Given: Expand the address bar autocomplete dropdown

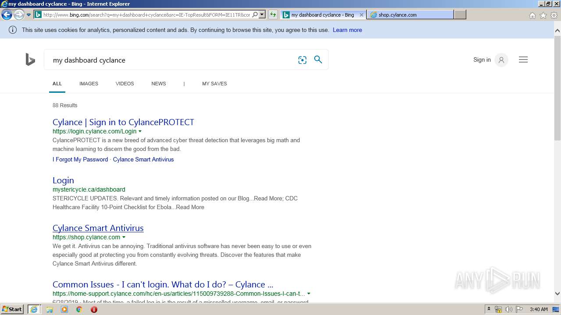Looking at the screenshot, I should click(x=262, y=14).
